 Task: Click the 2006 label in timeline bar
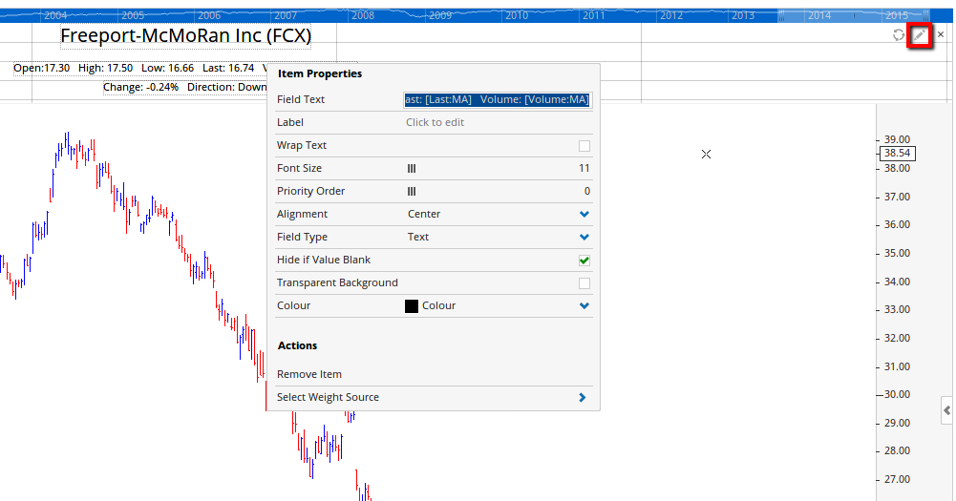point(209,15)
